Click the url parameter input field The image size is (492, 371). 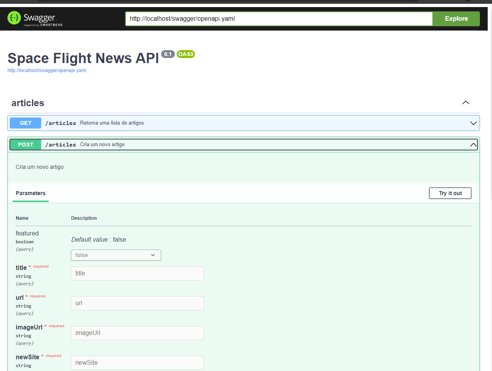point(138,303)
